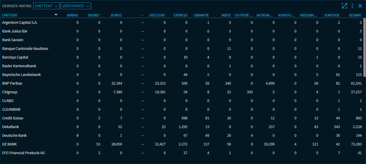Screen dimensions: 366x164
Task: Select the Argentum Capital S.A. row
Action: point(20,23)
